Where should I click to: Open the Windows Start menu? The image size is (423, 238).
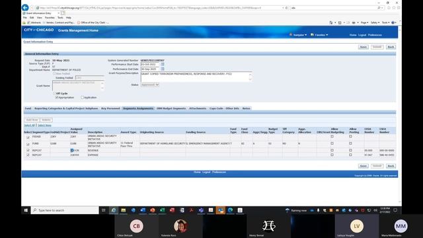26,210
